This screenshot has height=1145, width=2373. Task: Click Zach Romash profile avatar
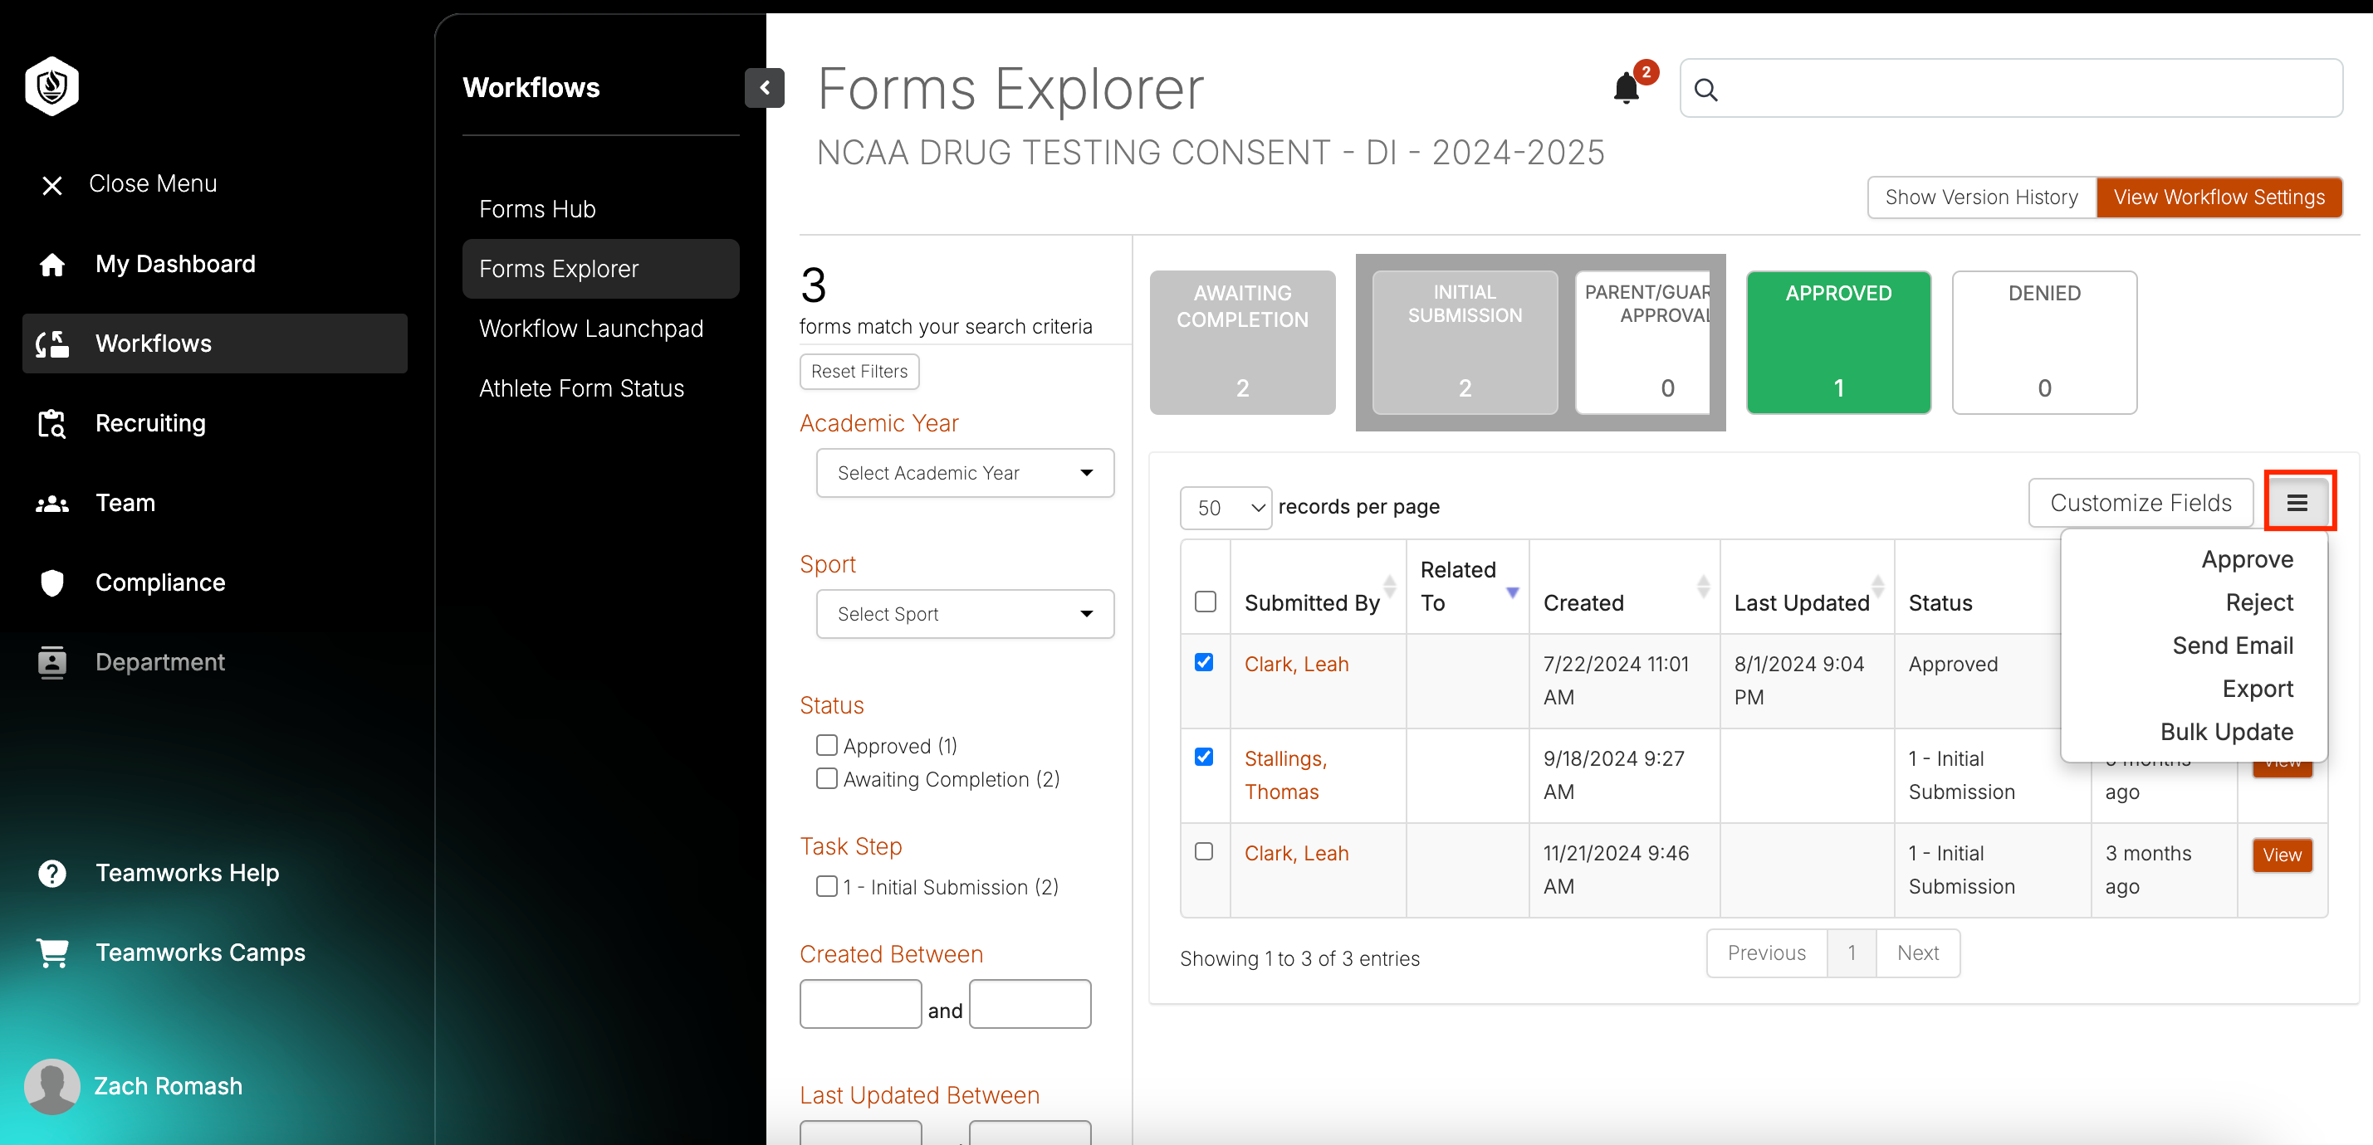click(x=51, y=1085)
